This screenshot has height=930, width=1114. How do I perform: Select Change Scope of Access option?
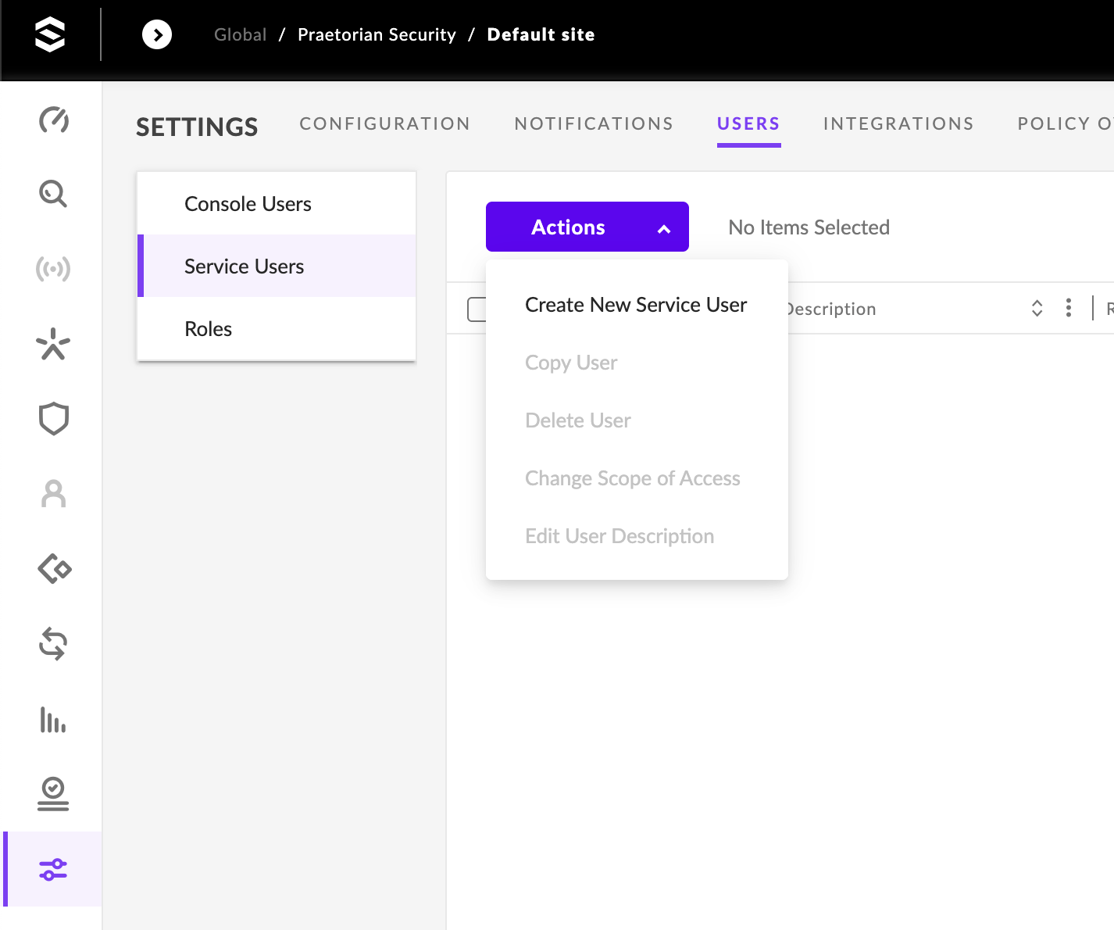click(x=633, y=478)
